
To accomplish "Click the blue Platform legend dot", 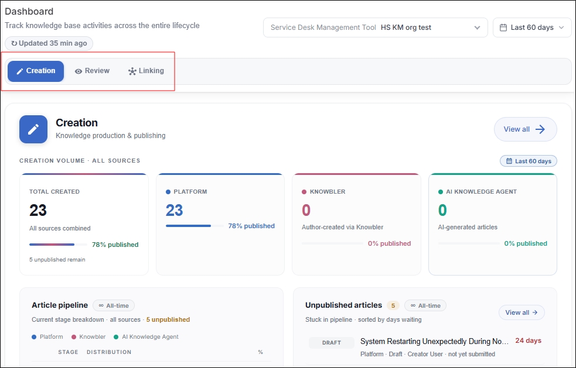I will pos(34,337).
